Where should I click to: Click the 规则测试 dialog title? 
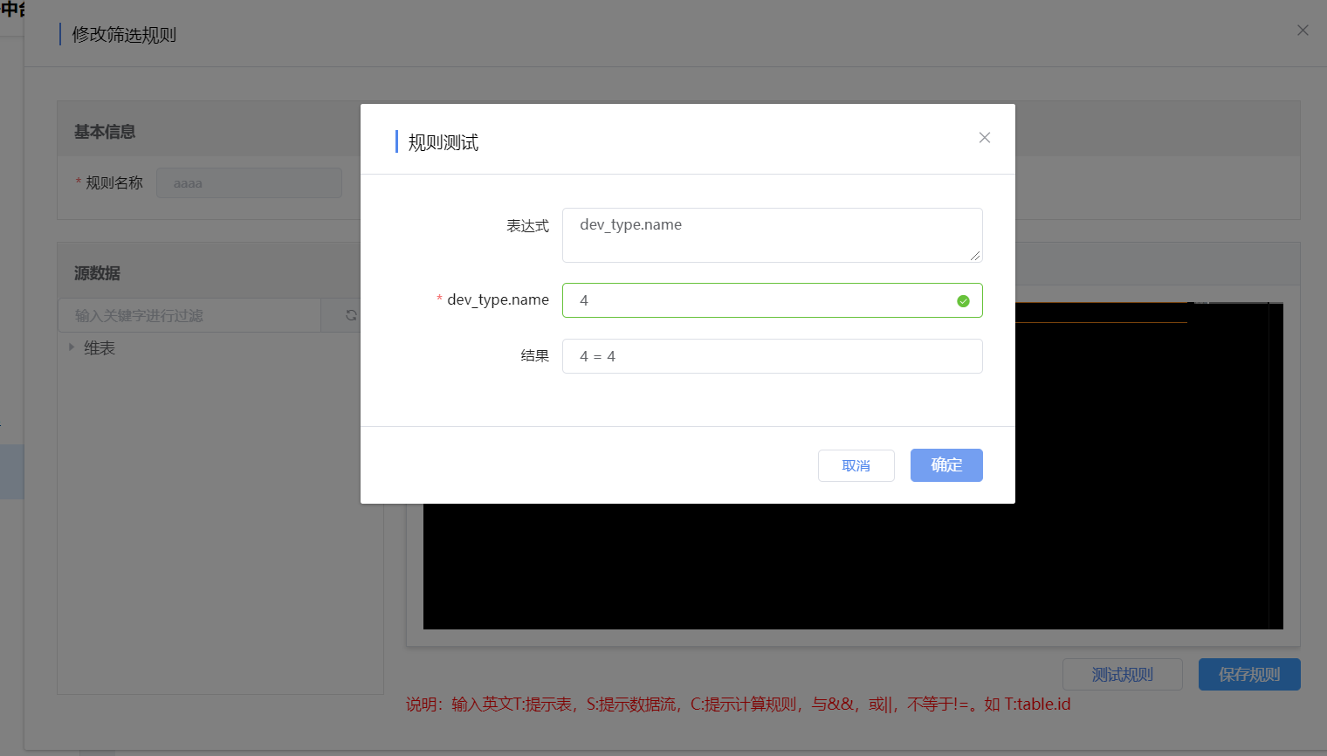(x=443, y=142)
